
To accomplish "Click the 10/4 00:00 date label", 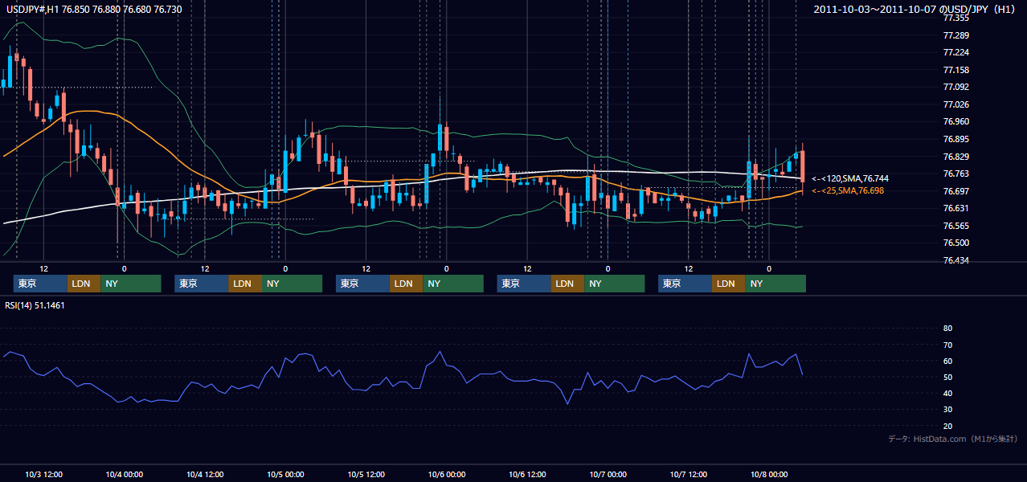I will 125,474.
